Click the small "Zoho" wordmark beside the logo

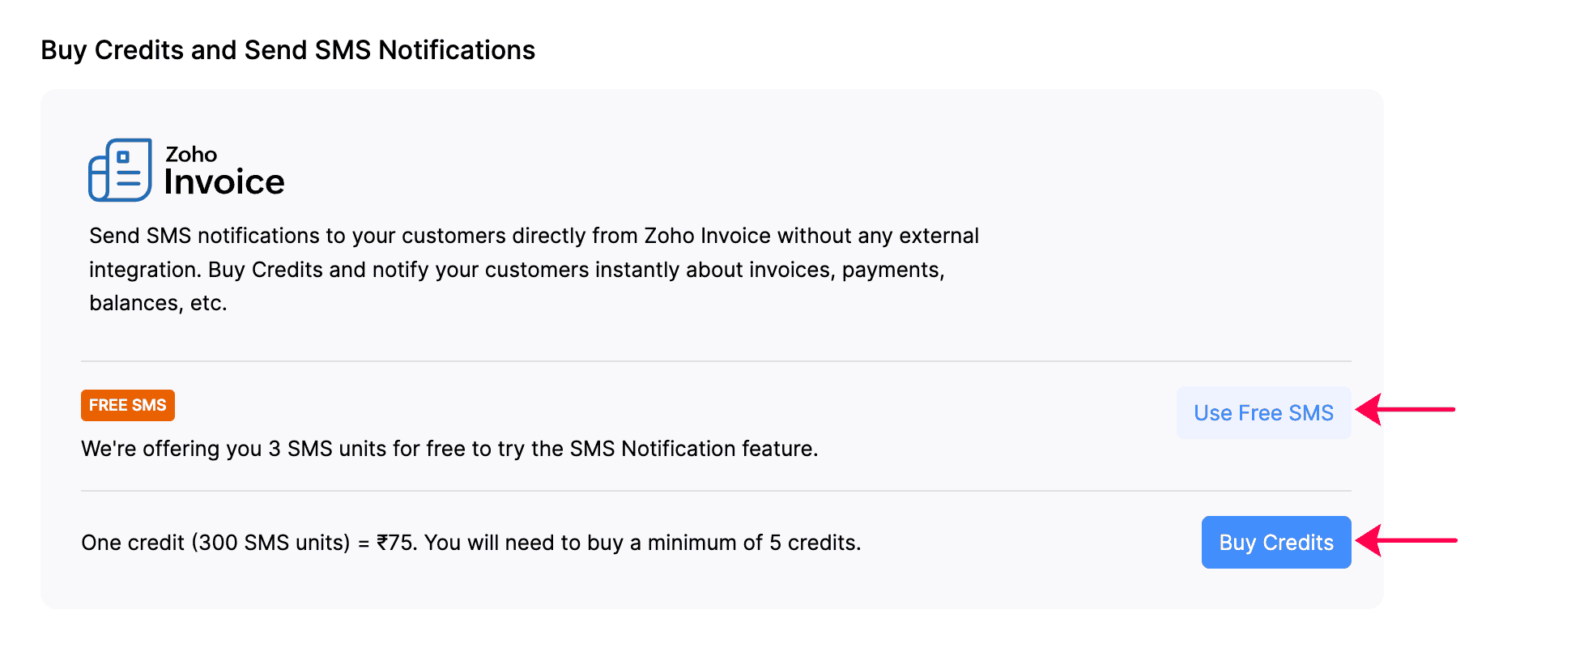(191, 154)
